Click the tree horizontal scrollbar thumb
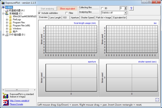 [x=17, y=90]
